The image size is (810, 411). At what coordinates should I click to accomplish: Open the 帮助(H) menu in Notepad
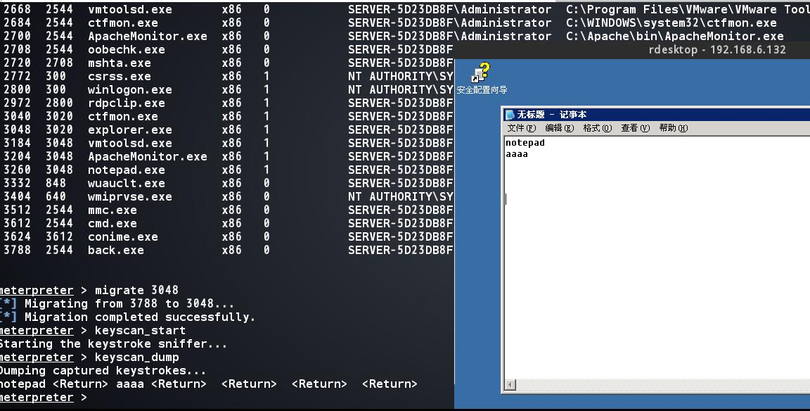click(x=673, y=127)
